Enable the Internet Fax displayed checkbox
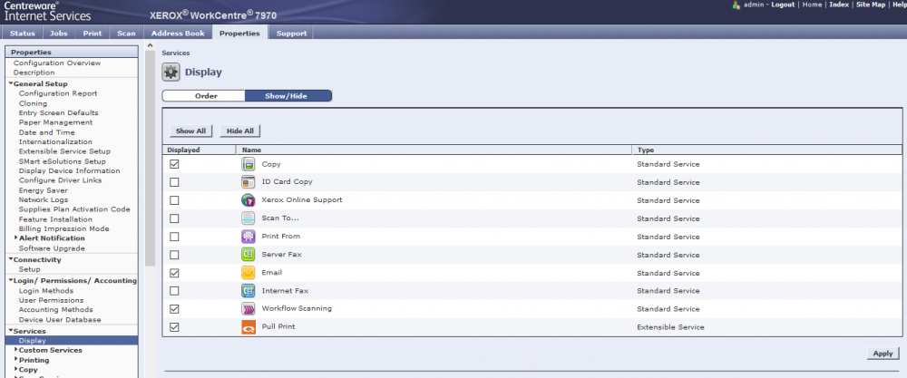Screen dimensions: 907x378 click(x=174, y=291)
